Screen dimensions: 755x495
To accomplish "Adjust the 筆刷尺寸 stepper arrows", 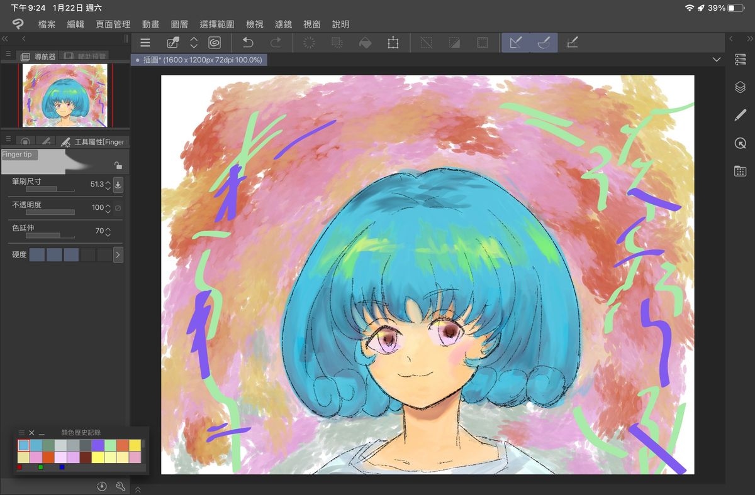I will 108,185.
